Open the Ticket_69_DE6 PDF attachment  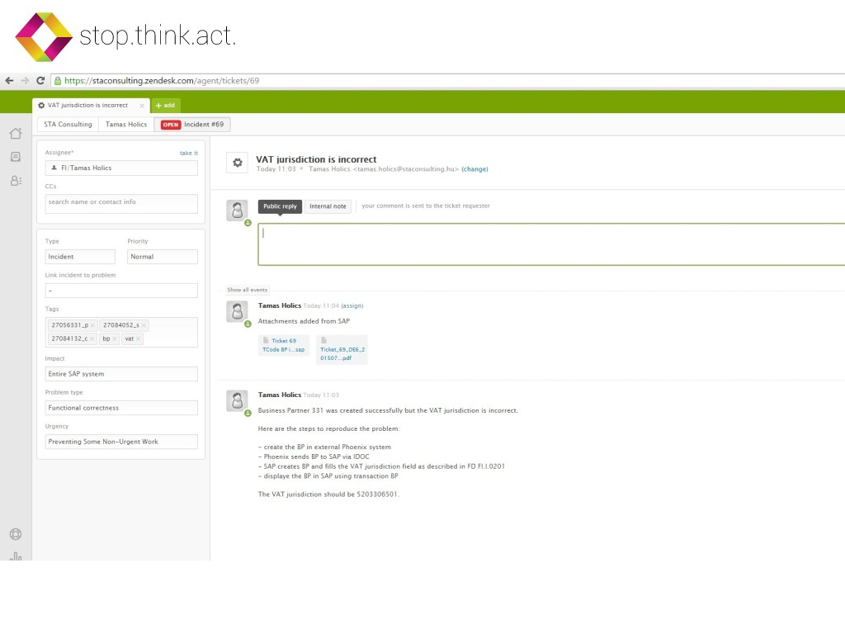click(x=341, y=349)
